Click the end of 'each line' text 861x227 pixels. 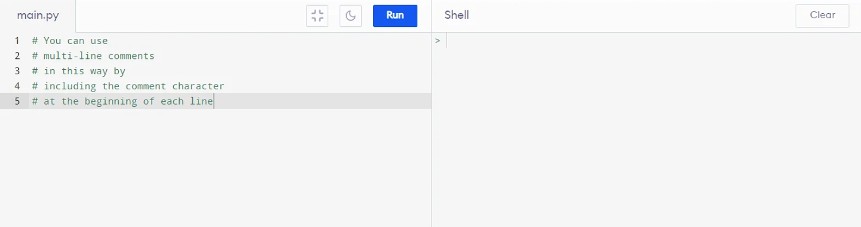pos(213,101)
